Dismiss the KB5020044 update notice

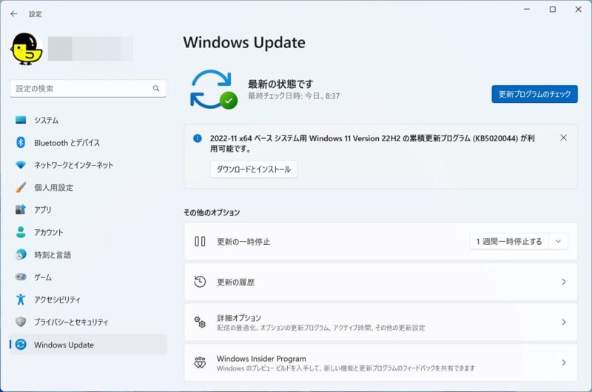tap(563, 138)
